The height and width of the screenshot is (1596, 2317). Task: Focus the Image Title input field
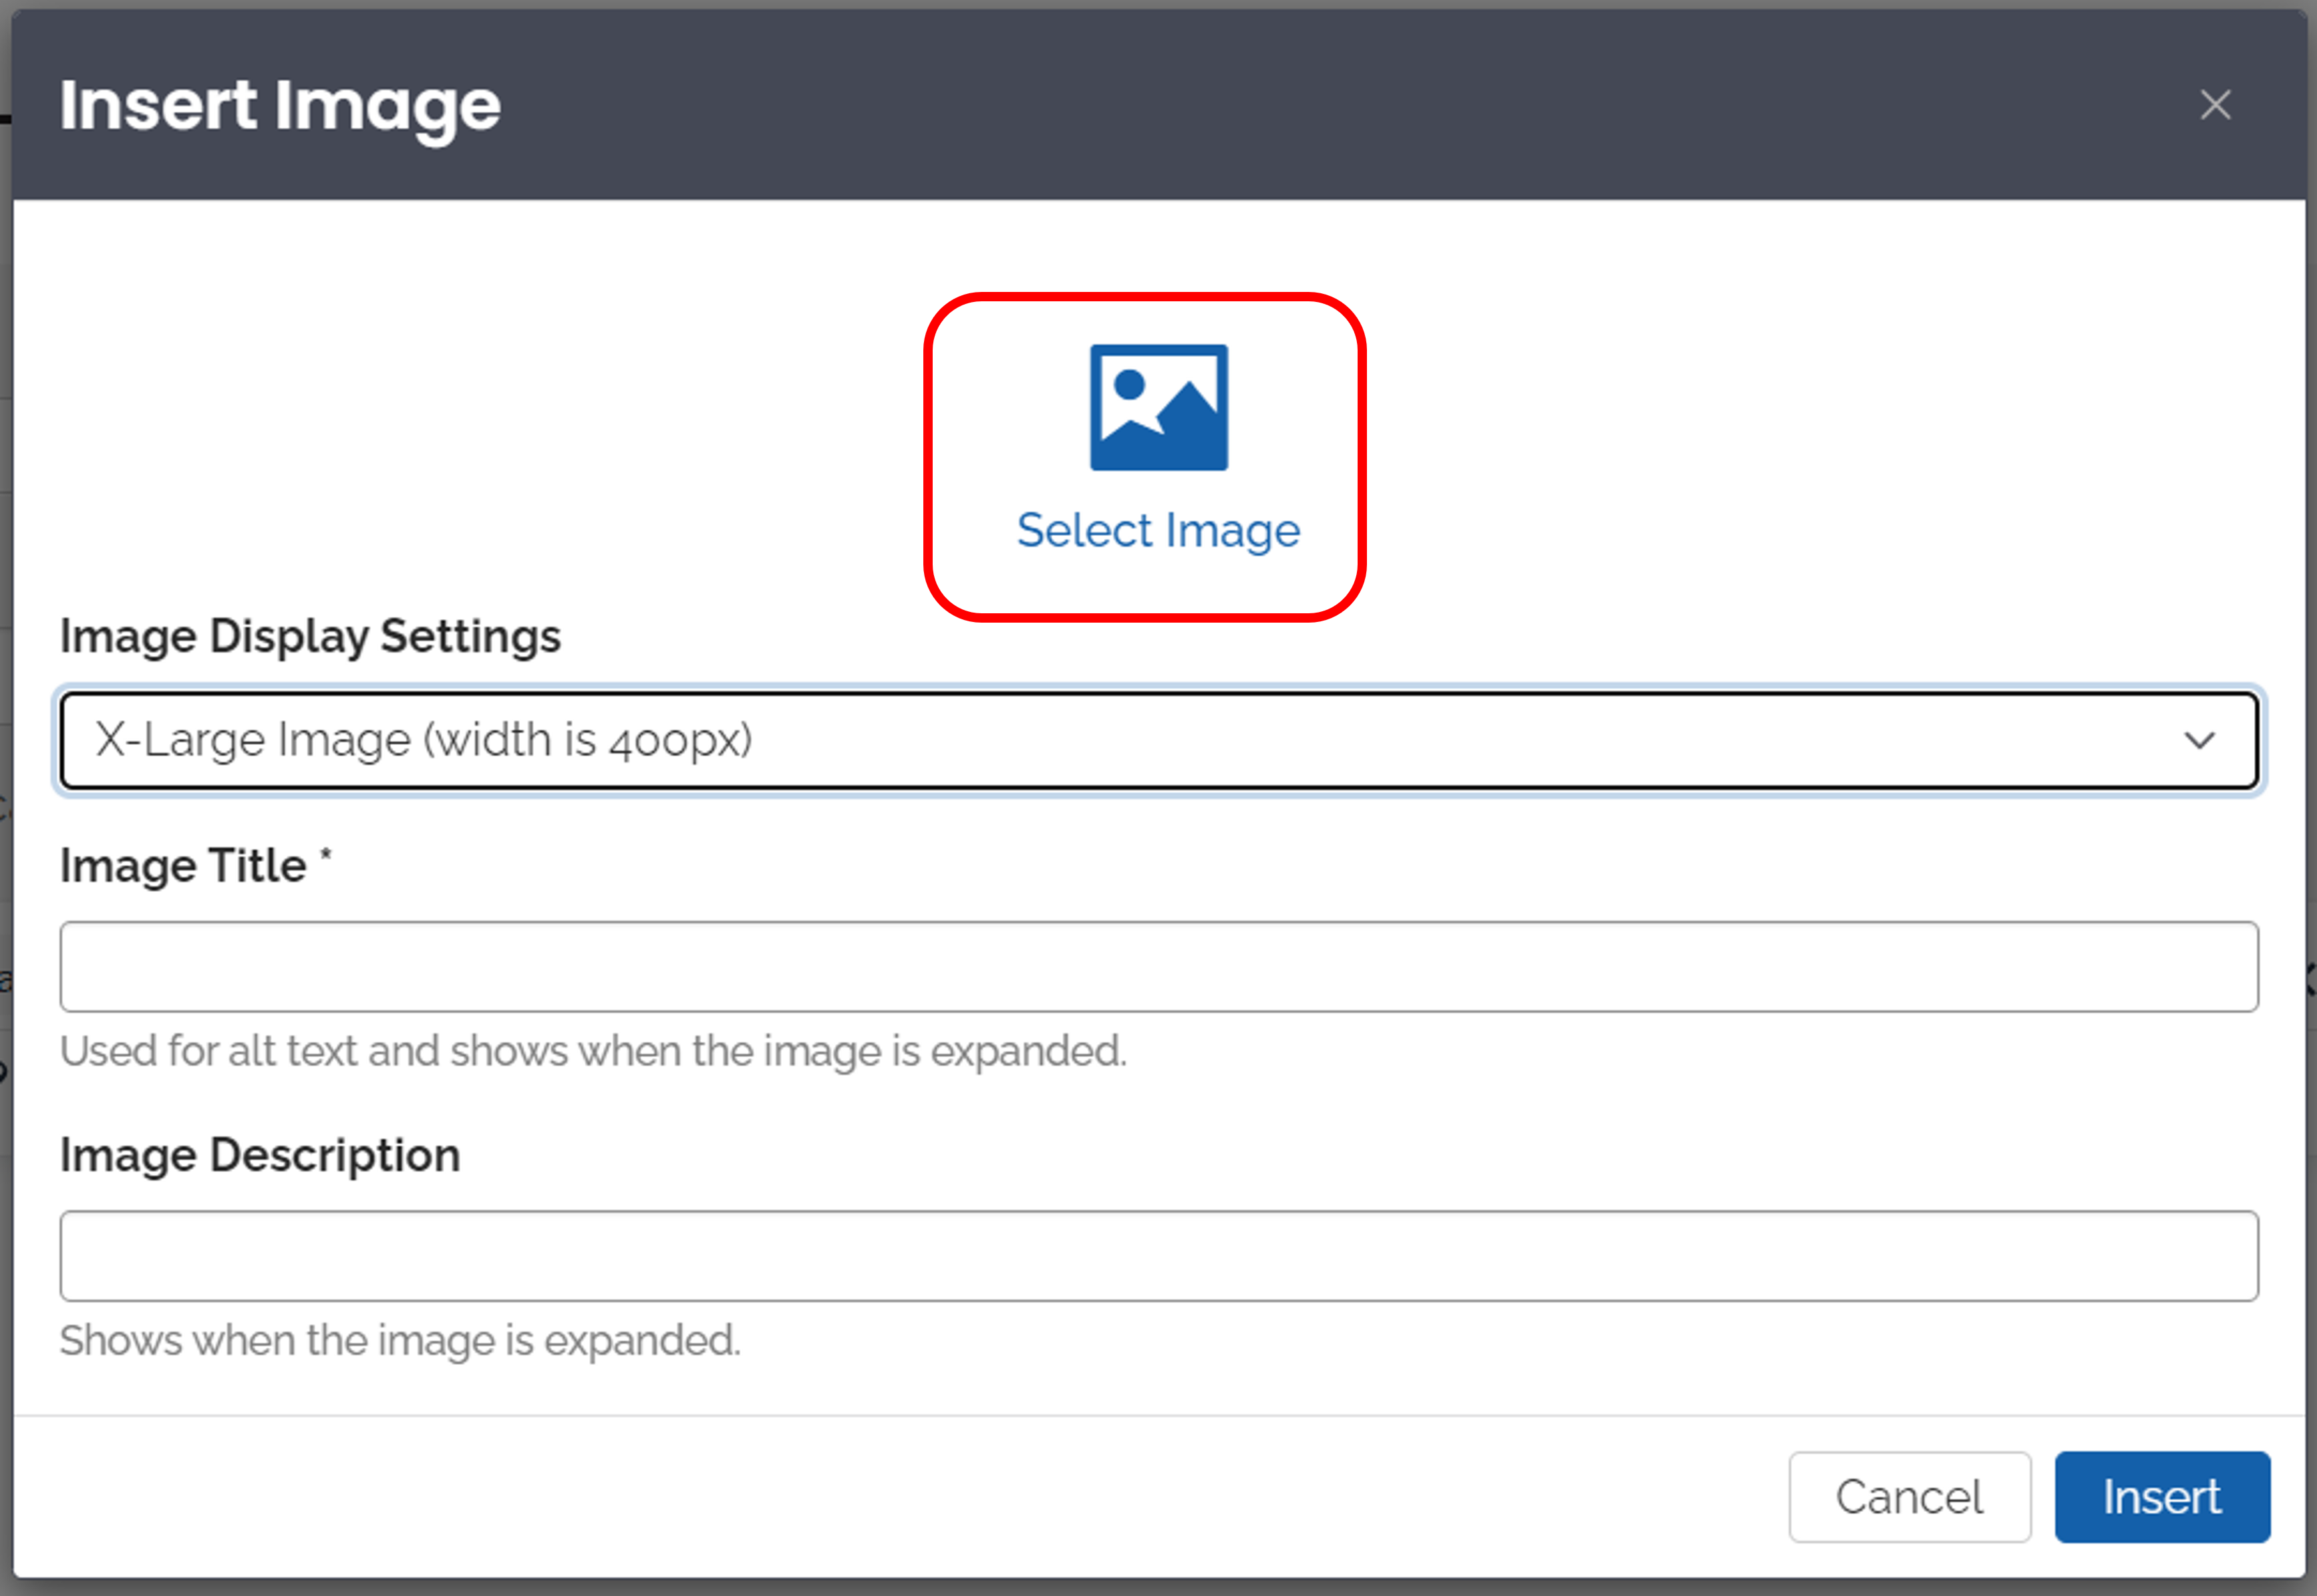tap(1158, 966)
